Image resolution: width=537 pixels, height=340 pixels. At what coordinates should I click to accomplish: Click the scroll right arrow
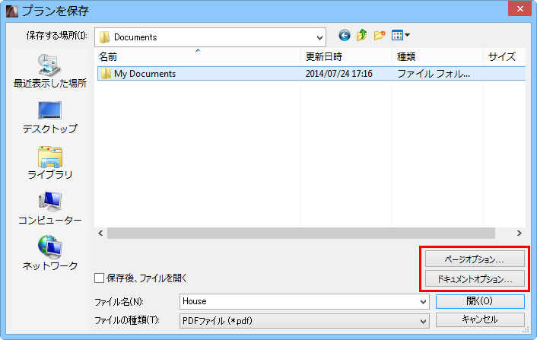(520, 234)
